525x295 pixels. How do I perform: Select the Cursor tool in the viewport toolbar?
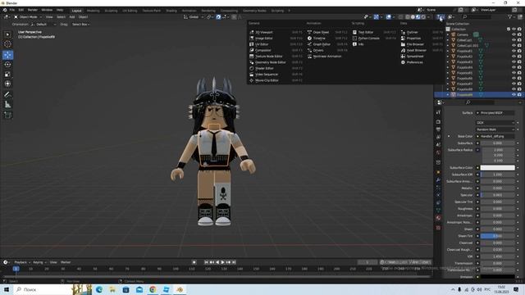click(7, 44)
